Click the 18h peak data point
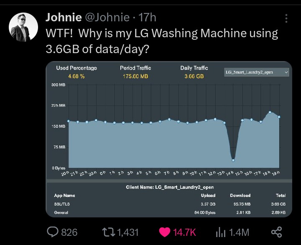The height and width of the screenshot is (245, 301). pyautogui.click(x=270, y=112)
